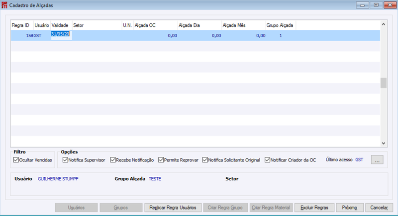398x216 pixels.
Task: Open the ellipsis button beside Último acesso
Action: click(377, 160)
